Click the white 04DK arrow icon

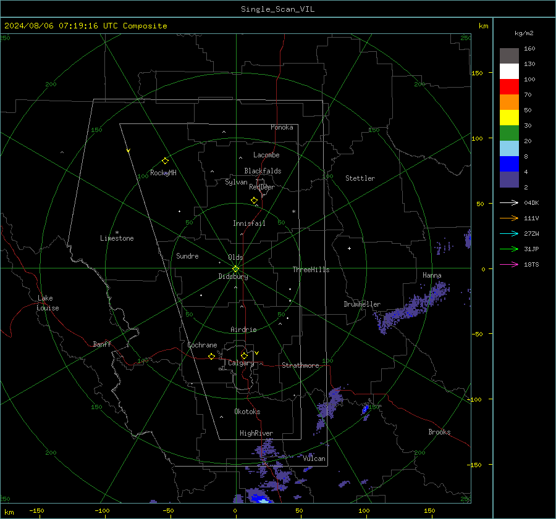click(x=509, y=202)
